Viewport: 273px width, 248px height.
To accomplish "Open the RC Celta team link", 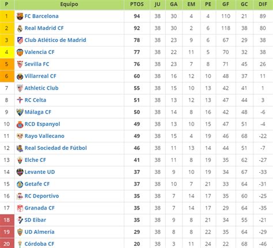I will (35, 100).
